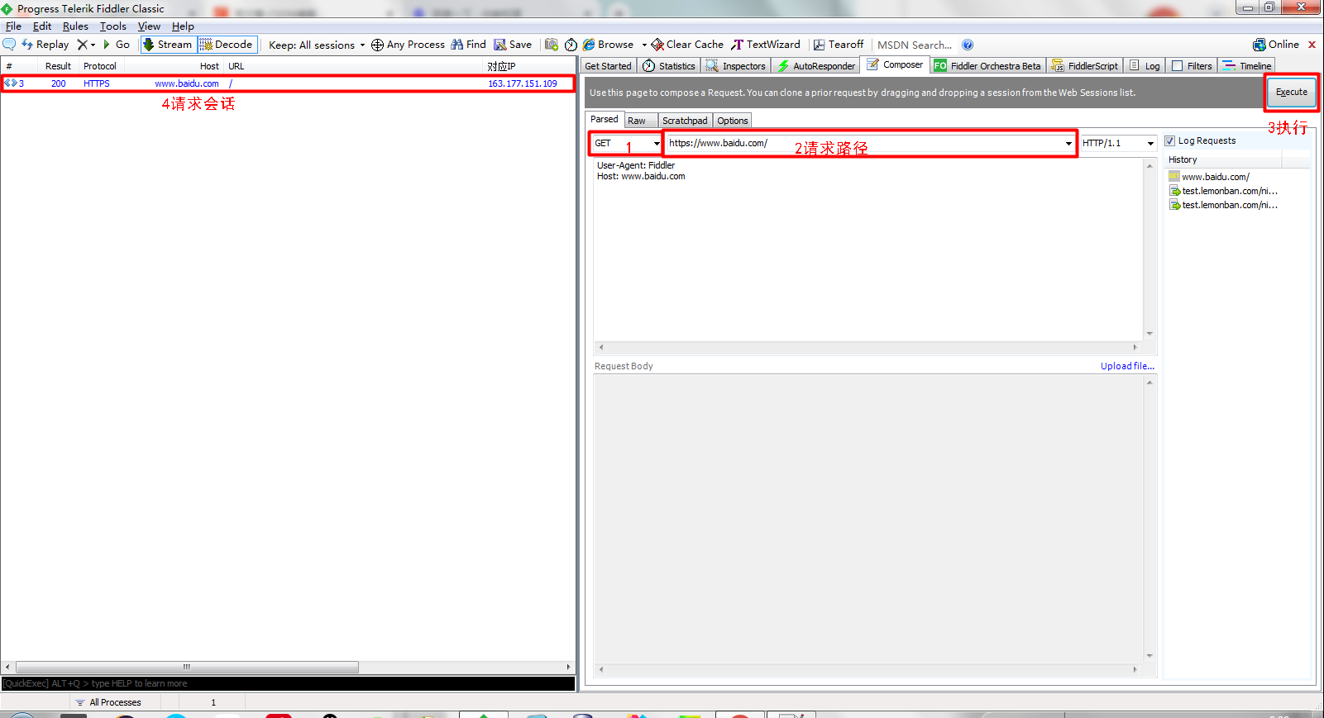The width and height of the screenshot is (1324, 718).
Task: Open the help question mark icon
Action: tap(968, 45)
